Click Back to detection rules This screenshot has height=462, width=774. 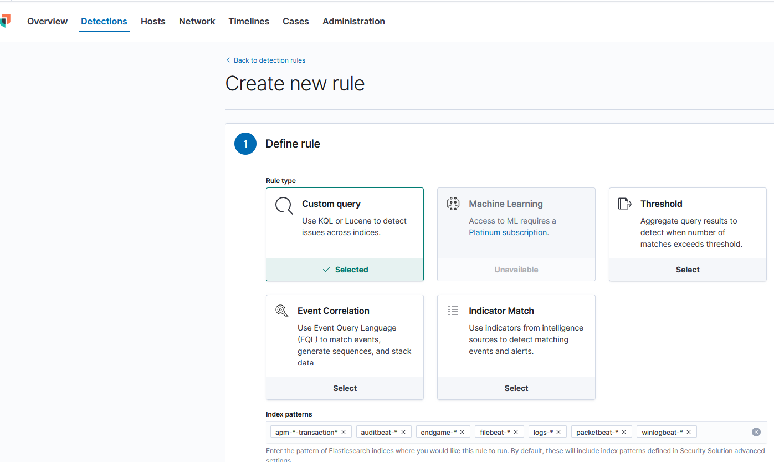pyautogui.click(x=269, y=60)
